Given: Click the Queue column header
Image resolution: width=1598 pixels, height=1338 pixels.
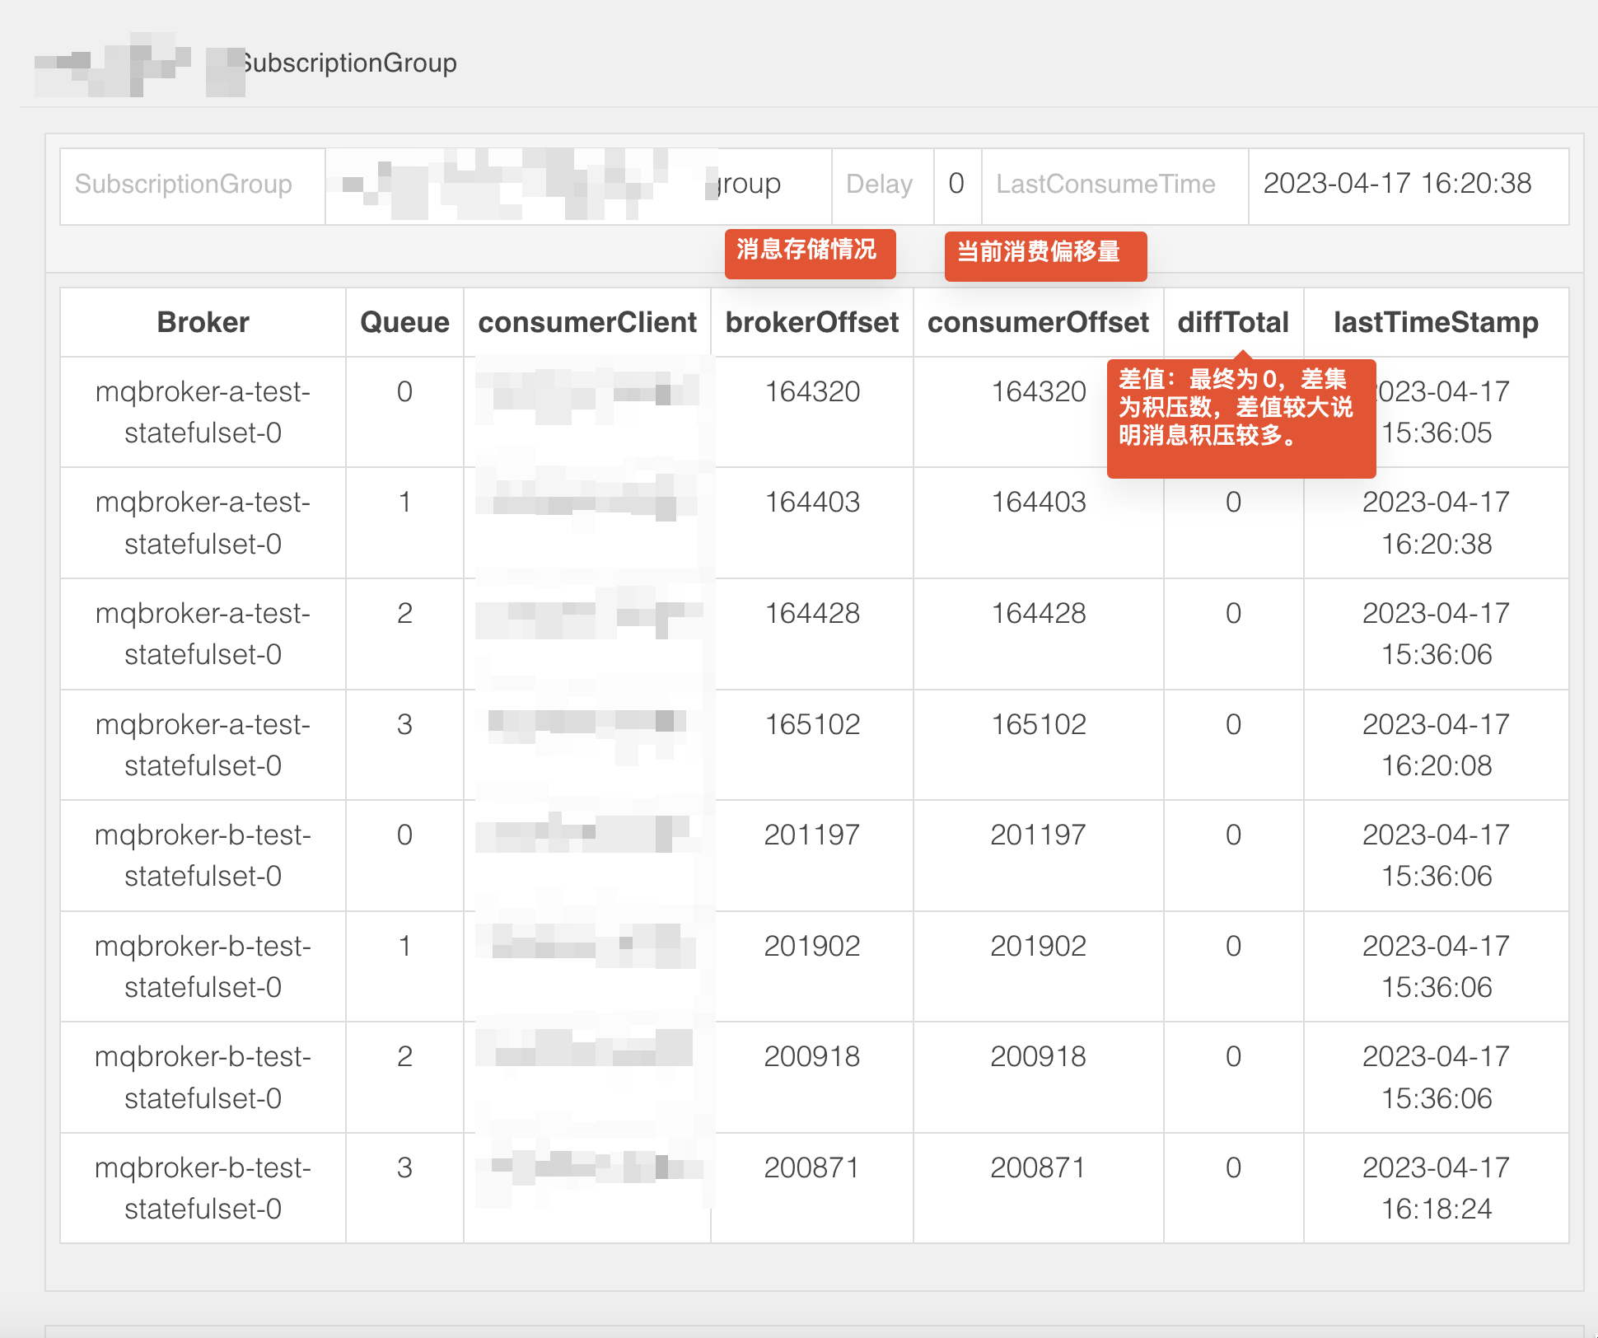Looking at the screenshot, I should [x=404, y=322].
